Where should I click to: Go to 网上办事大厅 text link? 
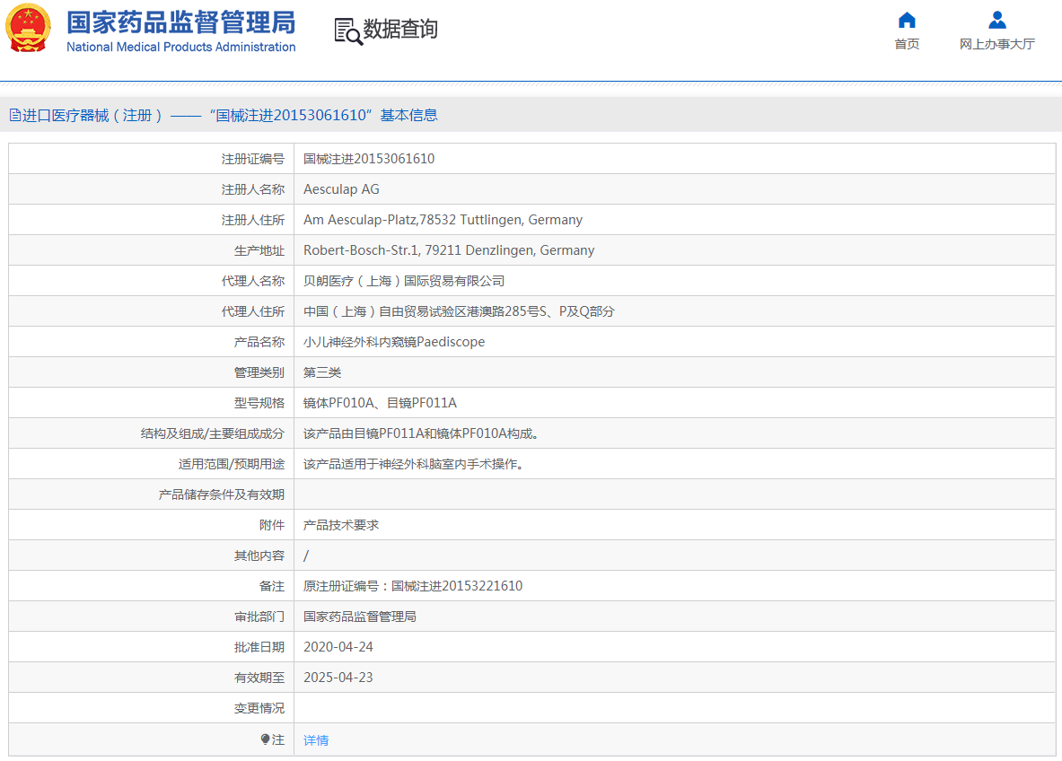pos(996,44)
